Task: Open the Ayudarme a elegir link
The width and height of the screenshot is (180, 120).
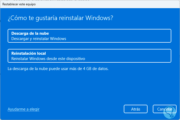Action: (x=23, y=109)
